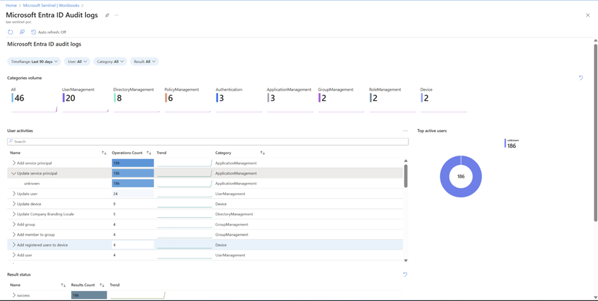Click the undo icon beside Categories volume
598x301 pixels.
coord(581,78)
